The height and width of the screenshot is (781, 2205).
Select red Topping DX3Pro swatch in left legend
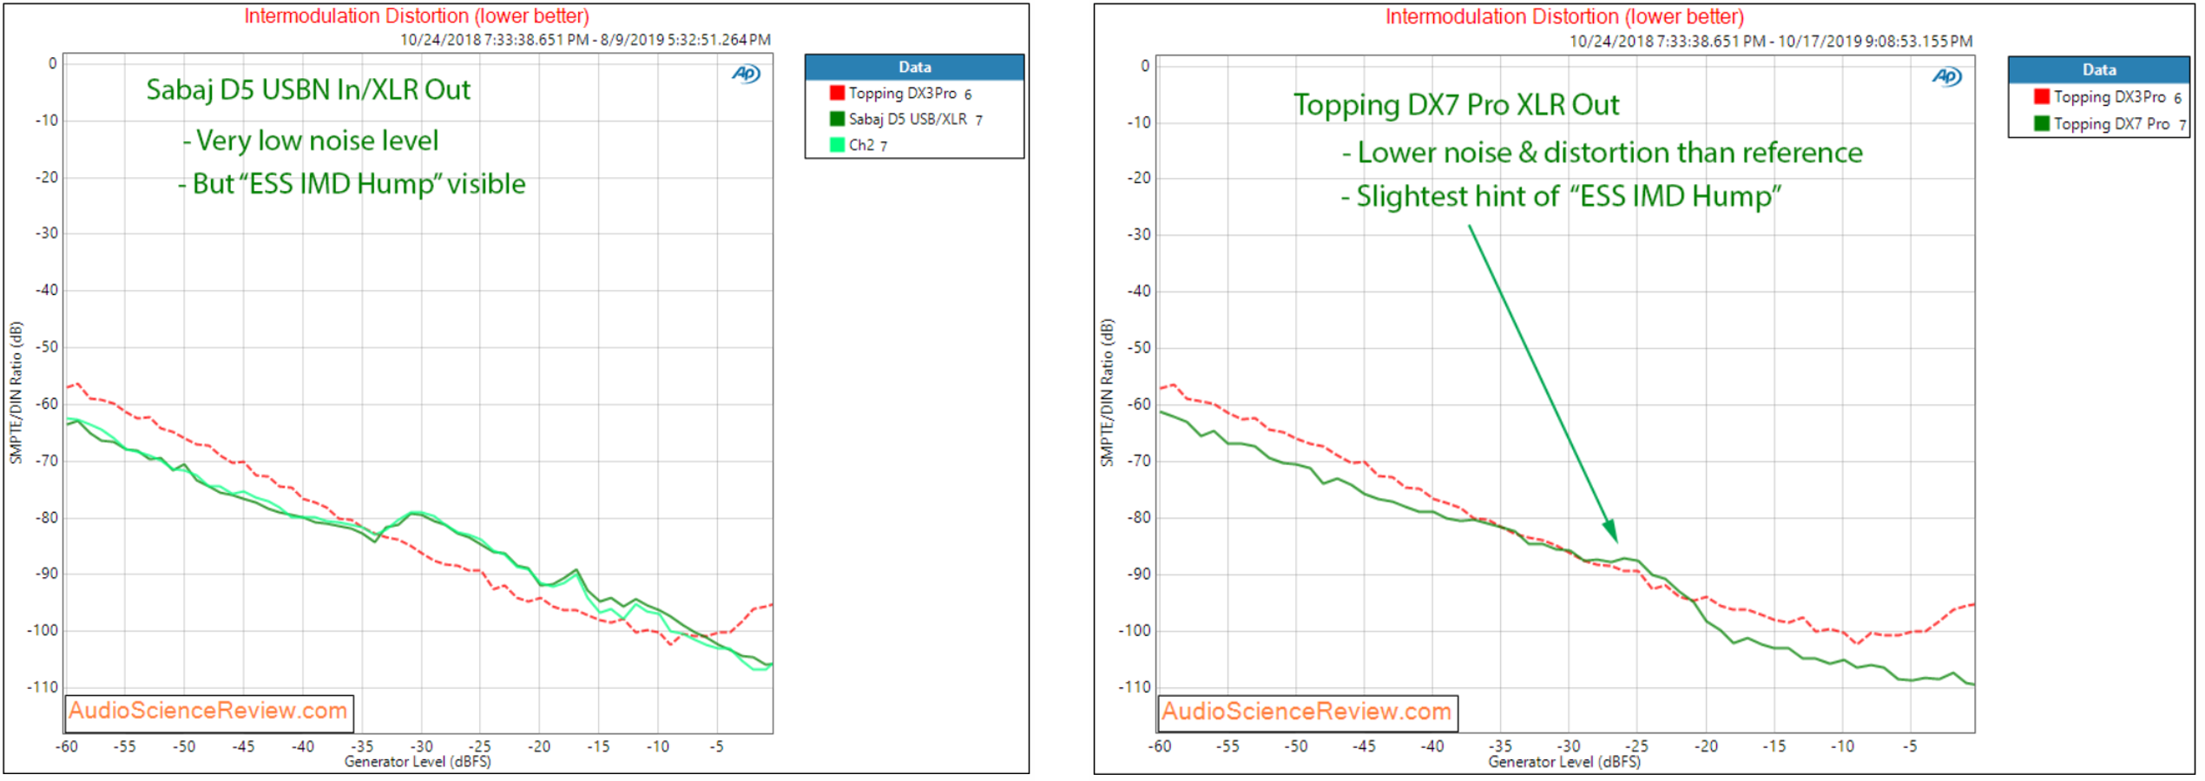(837, 93)
